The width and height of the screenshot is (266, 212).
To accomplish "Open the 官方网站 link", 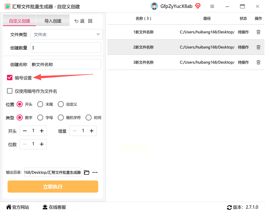I will 18,207.
